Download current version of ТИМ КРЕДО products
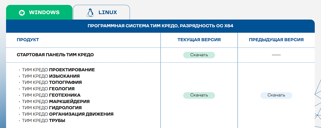The image size is (321, 128). (x=199, y=95)
